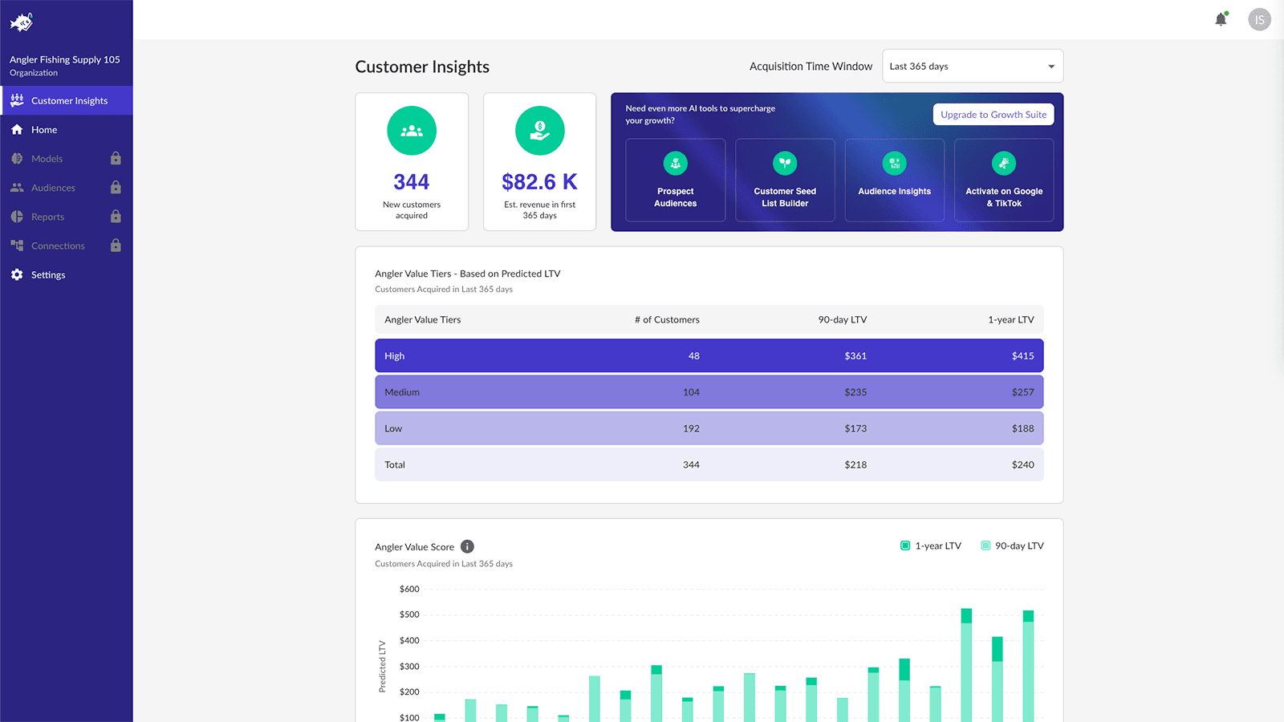This screenshot has width=1284, height=722.
Task: Open the Acquisition Time Window dropdown
Action: pyautogui.click(x=972, y=66)
